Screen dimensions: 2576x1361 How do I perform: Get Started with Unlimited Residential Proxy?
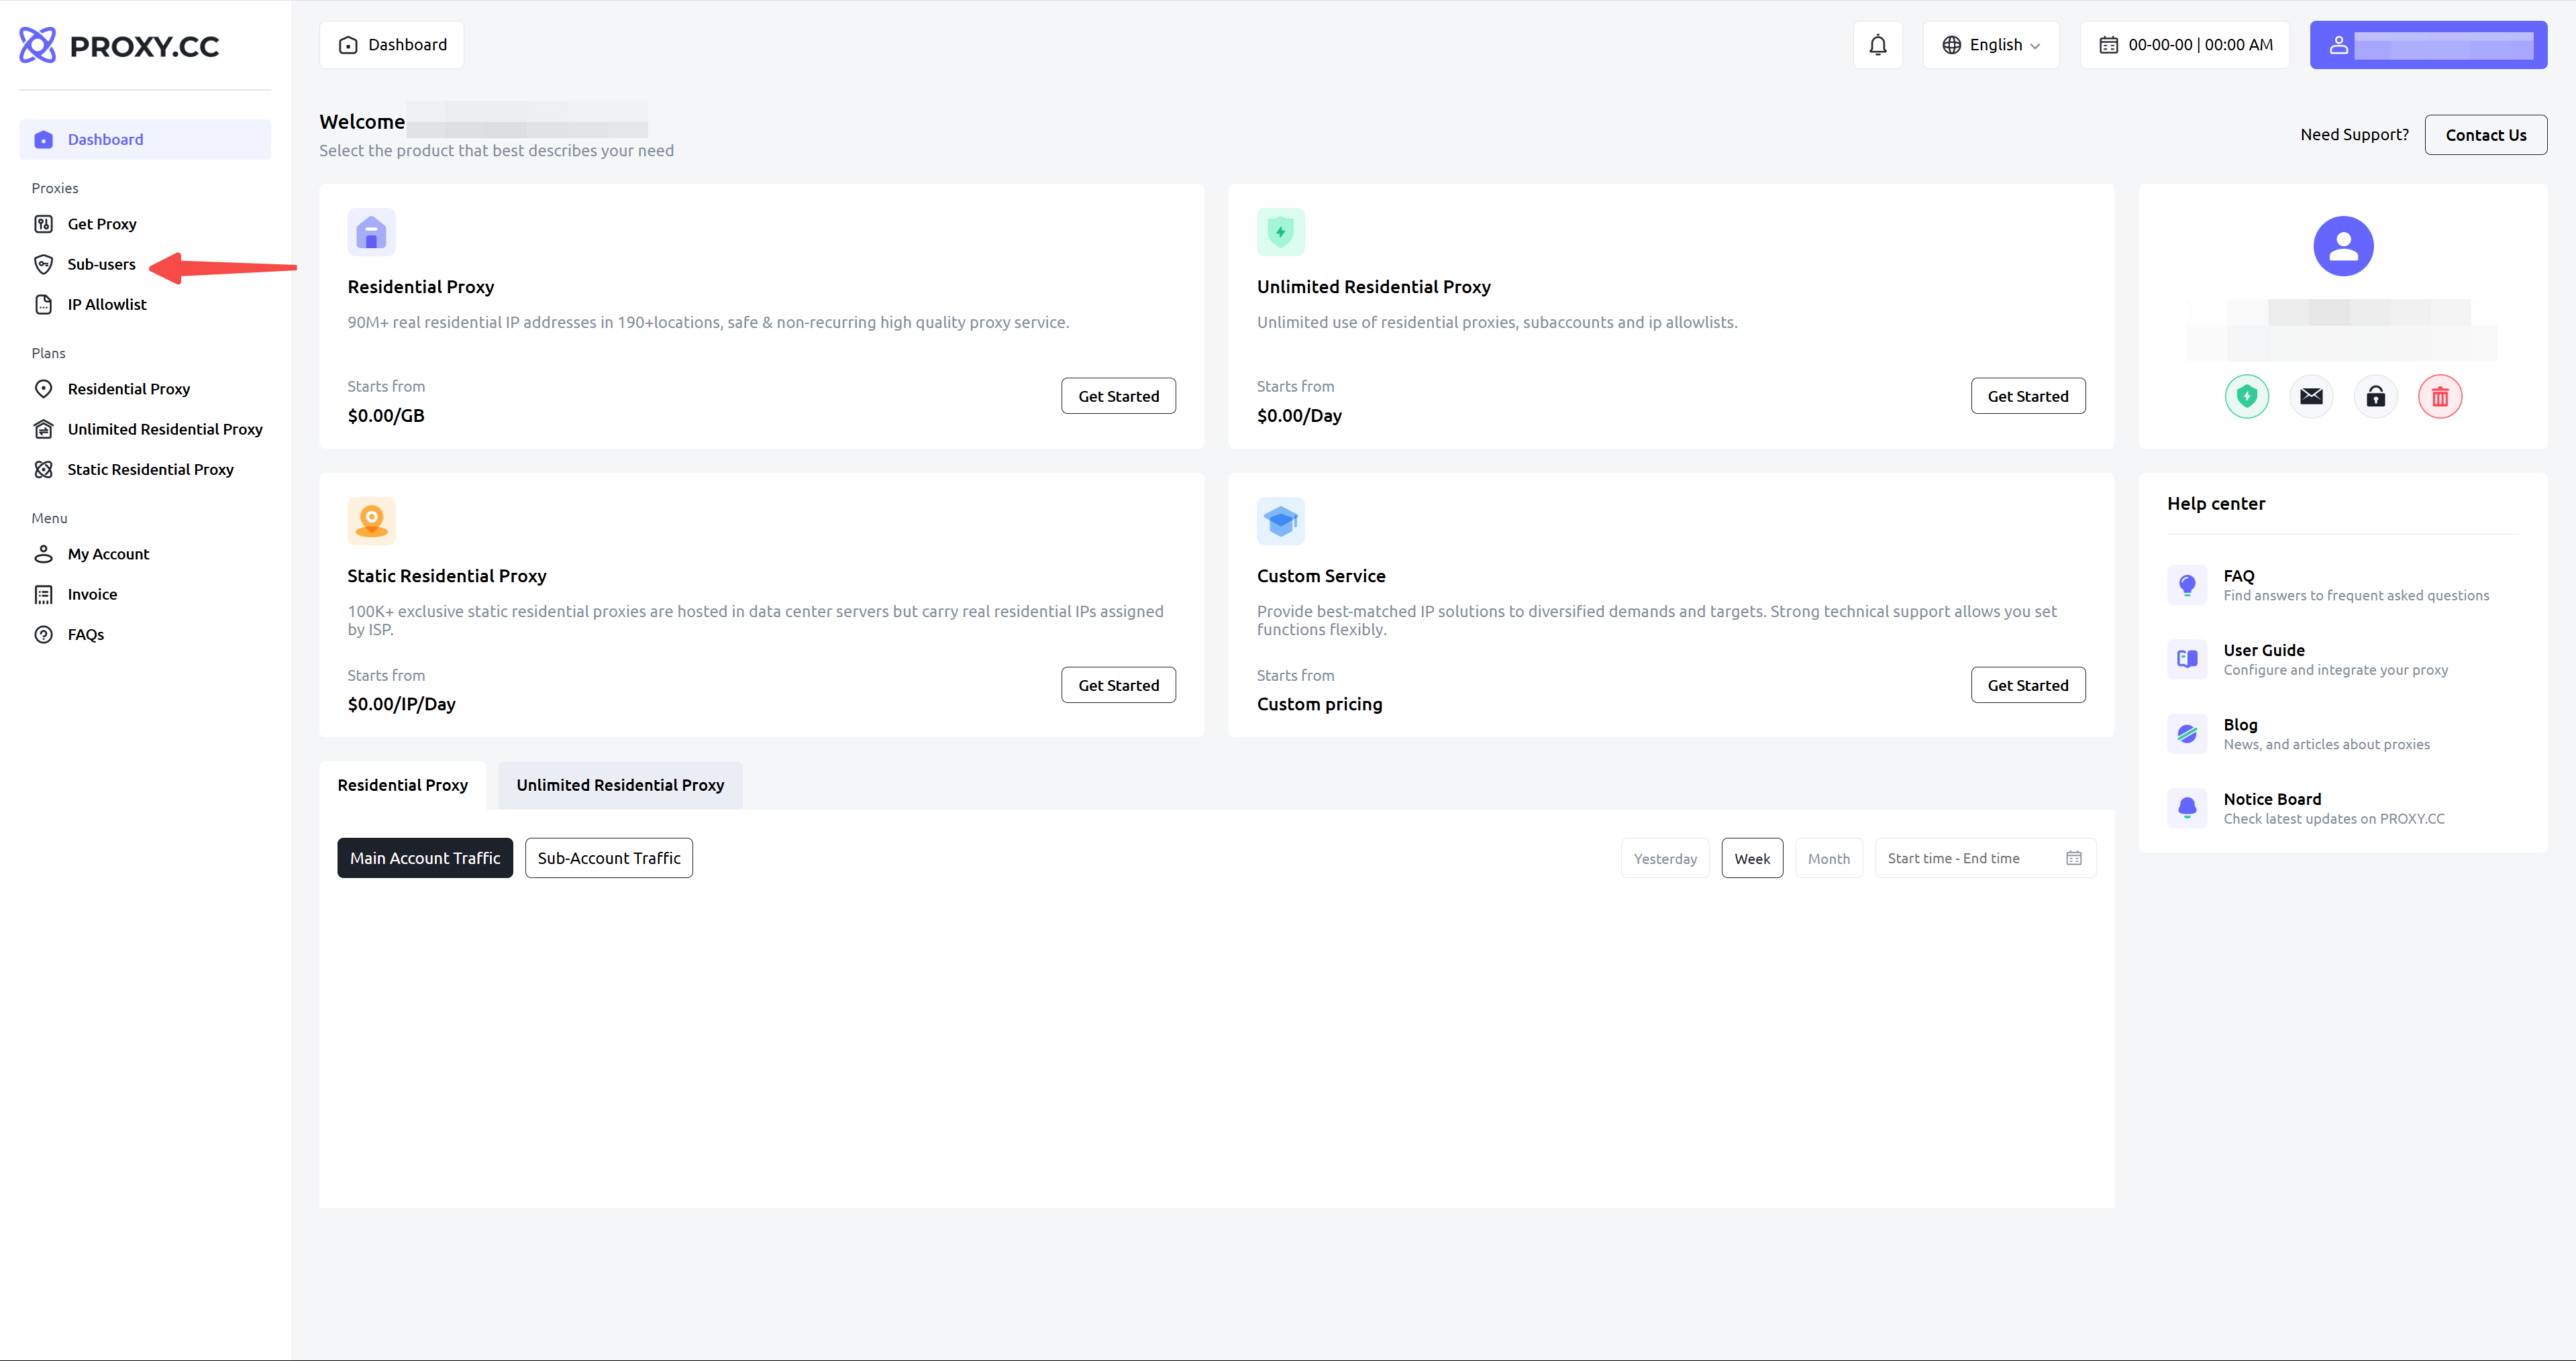[x=2028, y=396]
